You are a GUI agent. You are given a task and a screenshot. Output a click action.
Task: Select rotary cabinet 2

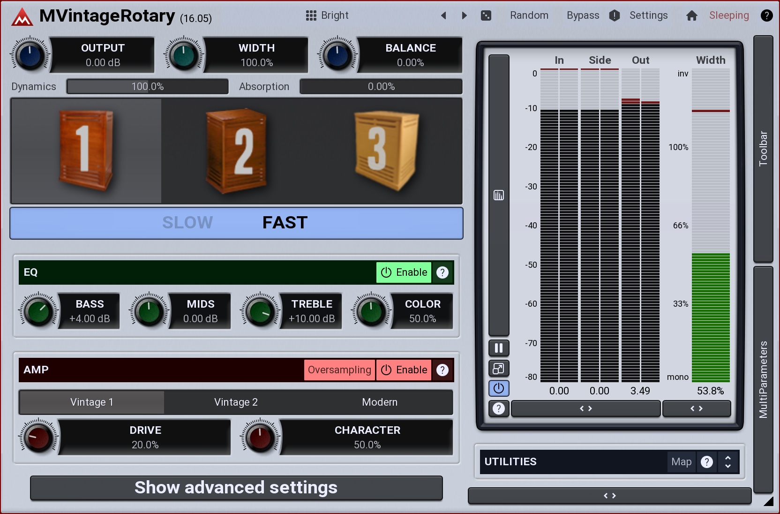pos(237,151)
